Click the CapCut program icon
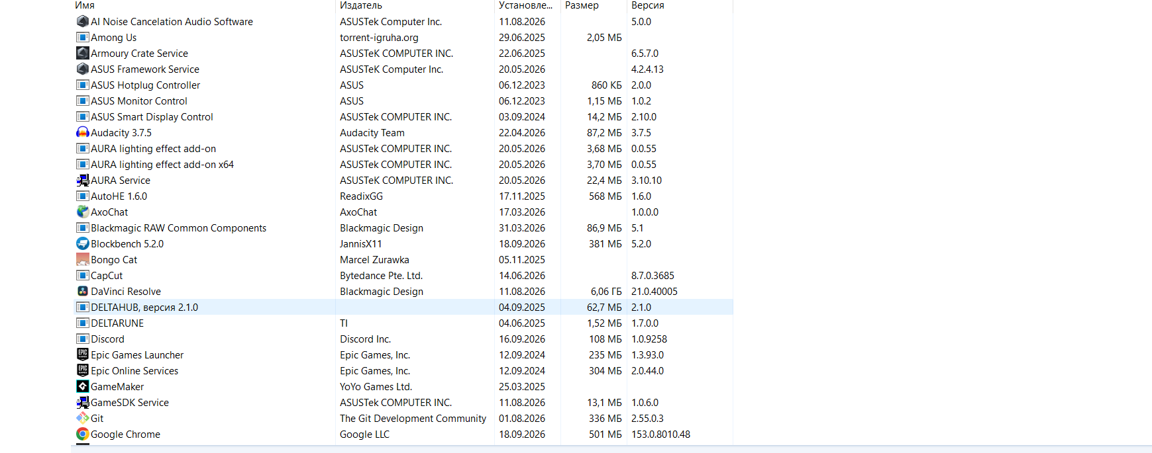Viewport: 1152px width, 453px height. coord(83,275)
